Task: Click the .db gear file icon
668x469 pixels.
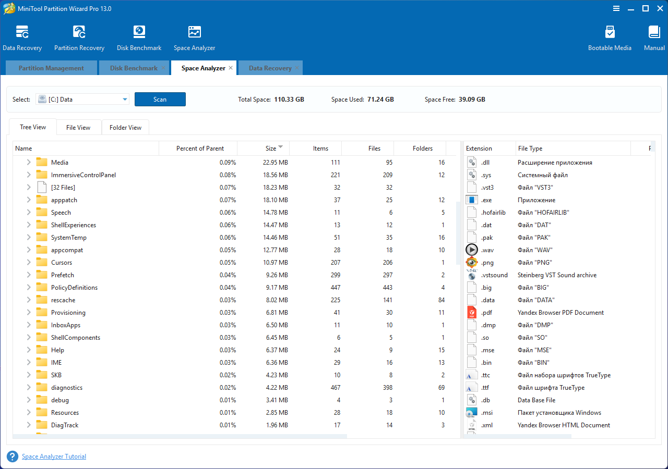Action: click(x=472, y=400)
